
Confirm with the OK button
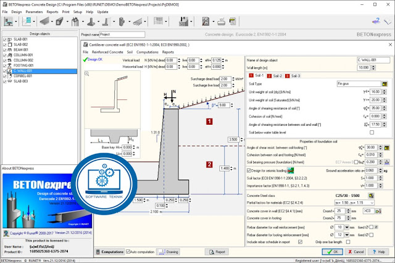[x=332, y=252]
